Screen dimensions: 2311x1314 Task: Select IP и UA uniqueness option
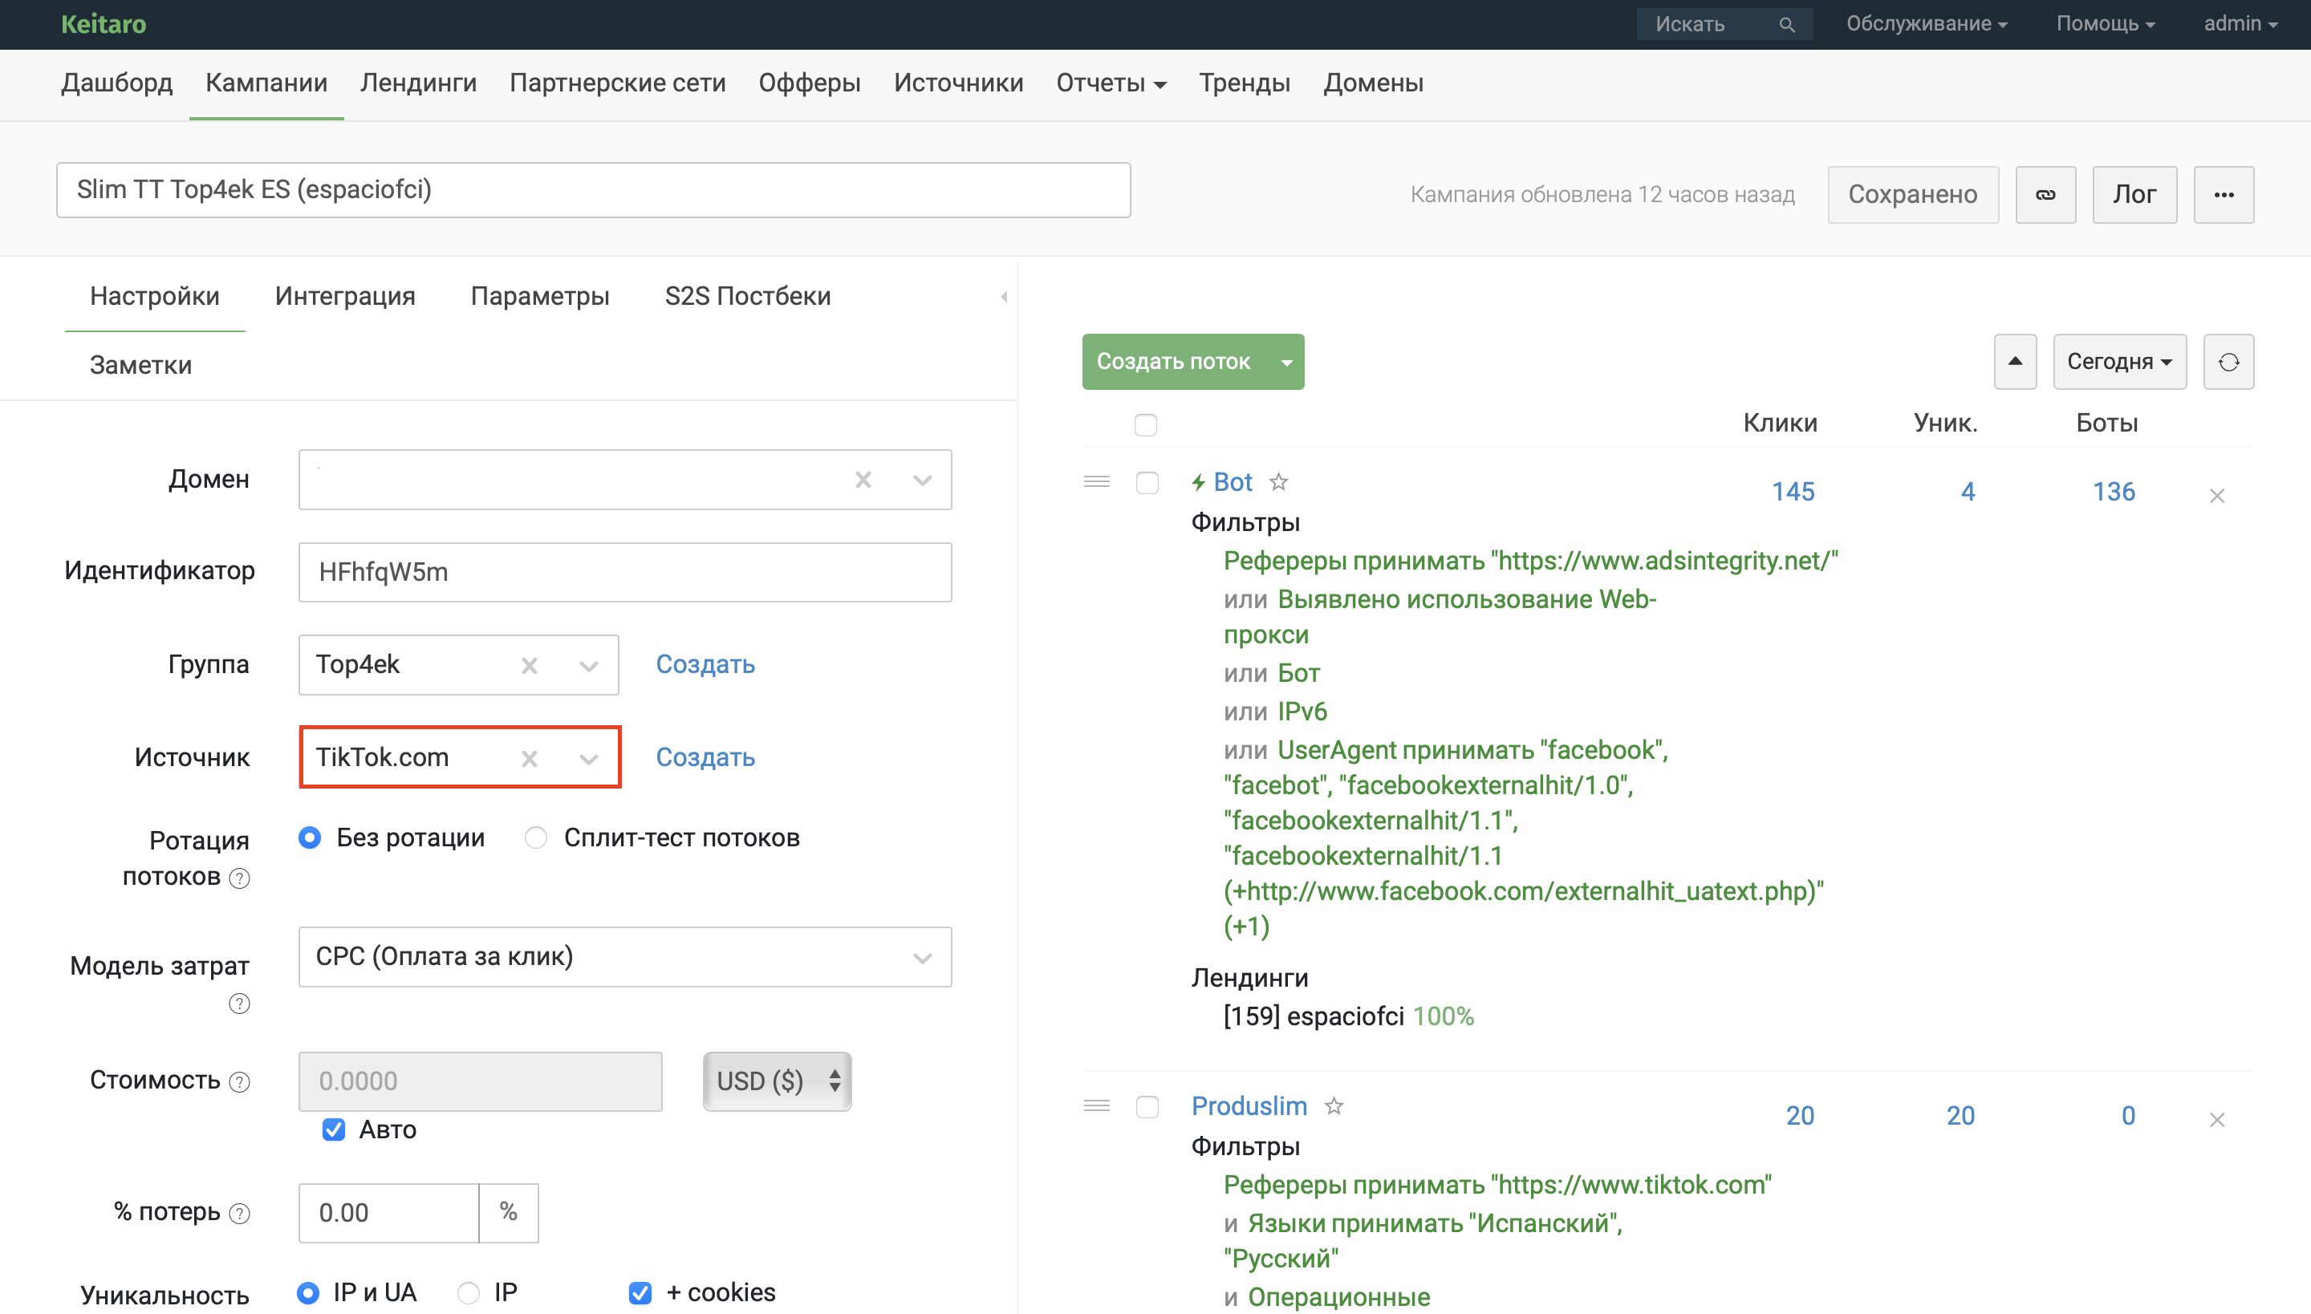tap(308, 1292)
